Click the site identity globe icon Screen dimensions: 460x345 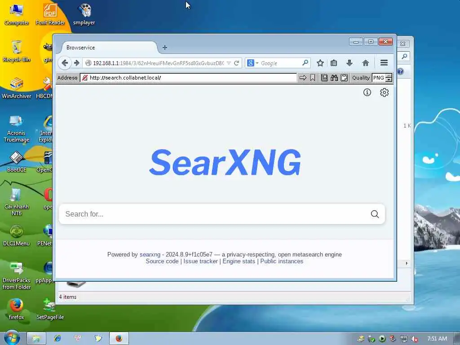tap(88, 63)
